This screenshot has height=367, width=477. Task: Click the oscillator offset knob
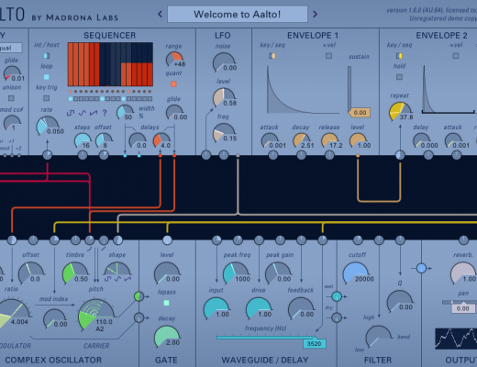pyautogui.click(x=31, y=273)
